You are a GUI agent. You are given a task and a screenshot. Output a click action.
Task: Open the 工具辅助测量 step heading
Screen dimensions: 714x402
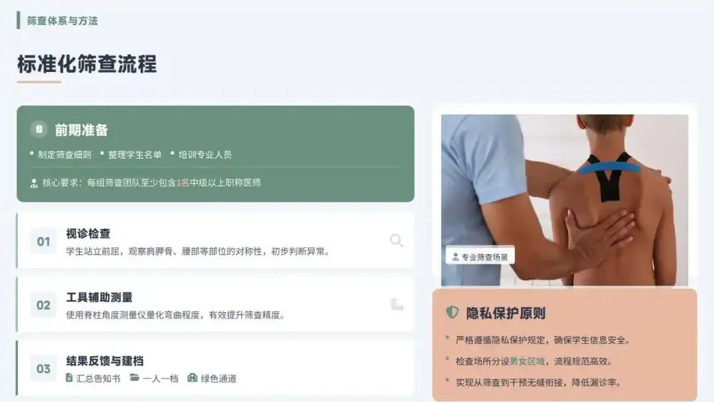pyautogui.click(x=99, y=298)
